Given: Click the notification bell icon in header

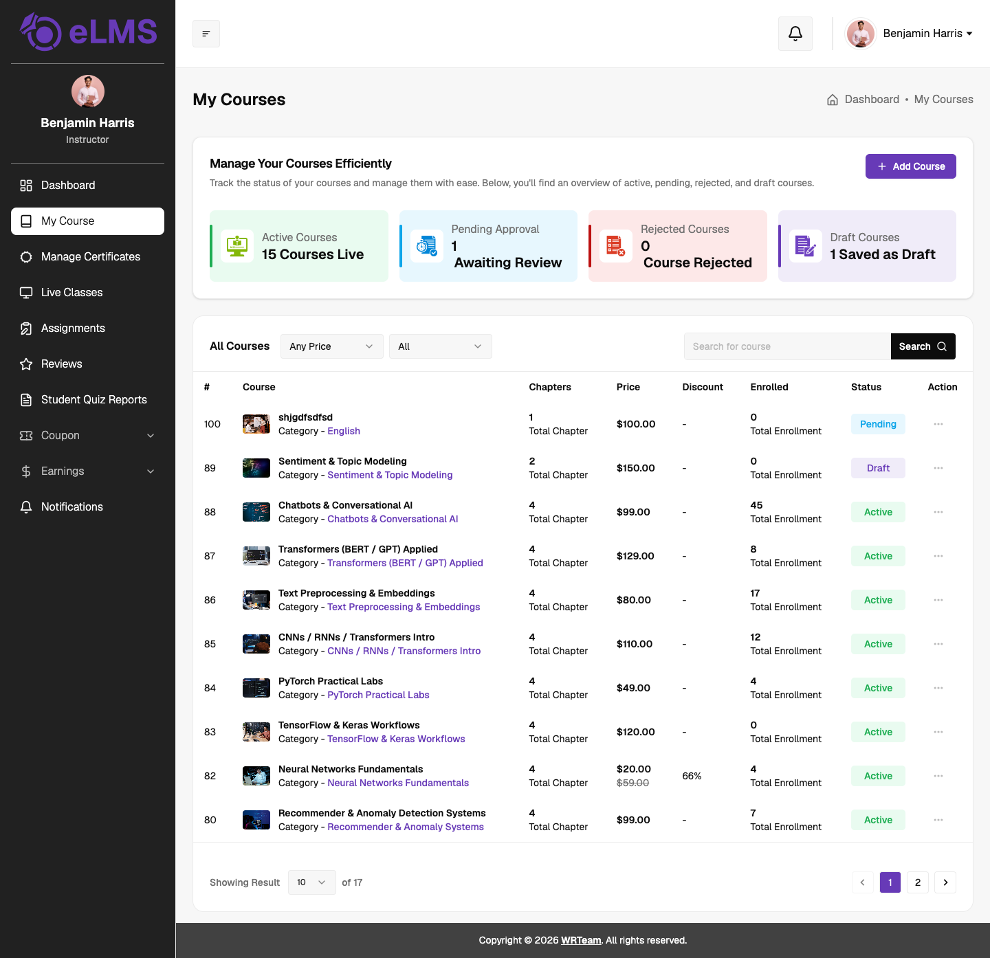Looking at the screenshot, I should [795, 34].
